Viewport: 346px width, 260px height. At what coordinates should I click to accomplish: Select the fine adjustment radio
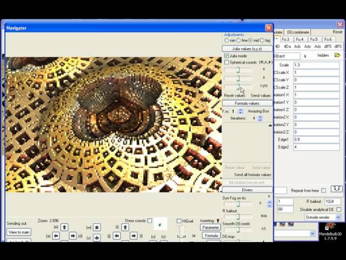tap(238, 41)
